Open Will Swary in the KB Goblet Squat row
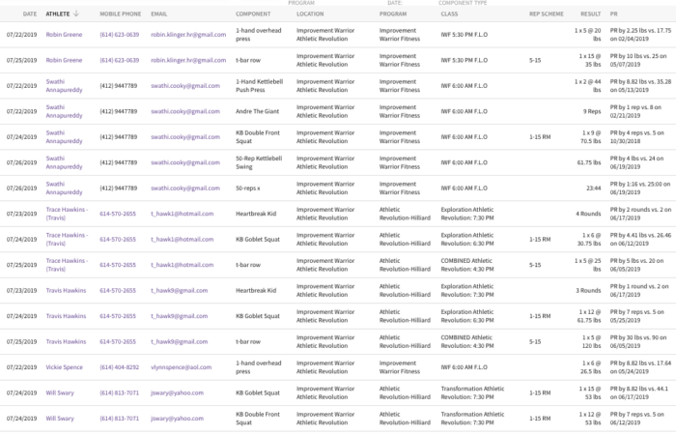676x435 pixels. pyautogui.click(x=60, y=392)
